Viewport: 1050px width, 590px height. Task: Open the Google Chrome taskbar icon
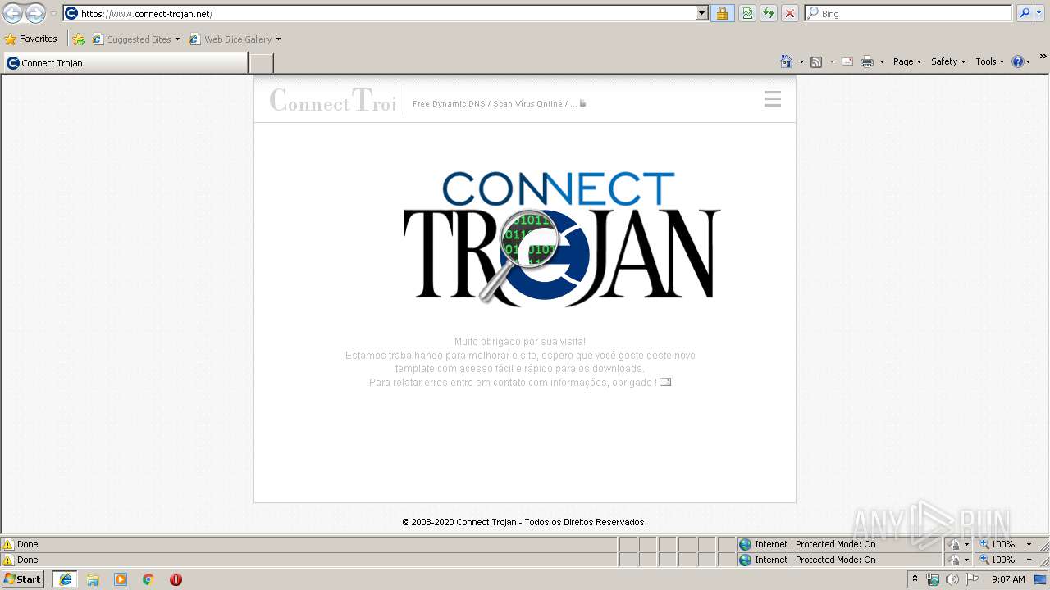click(148, 579)
